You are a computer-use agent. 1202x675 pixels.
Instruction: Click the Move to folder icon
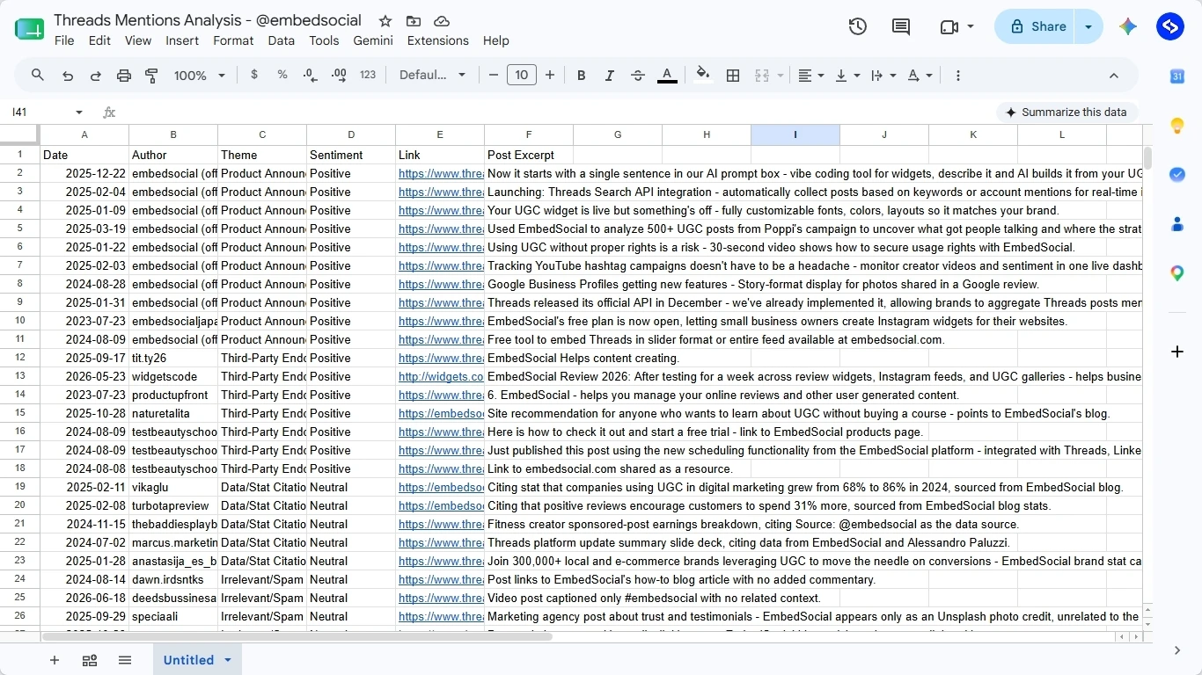(414, 20)
